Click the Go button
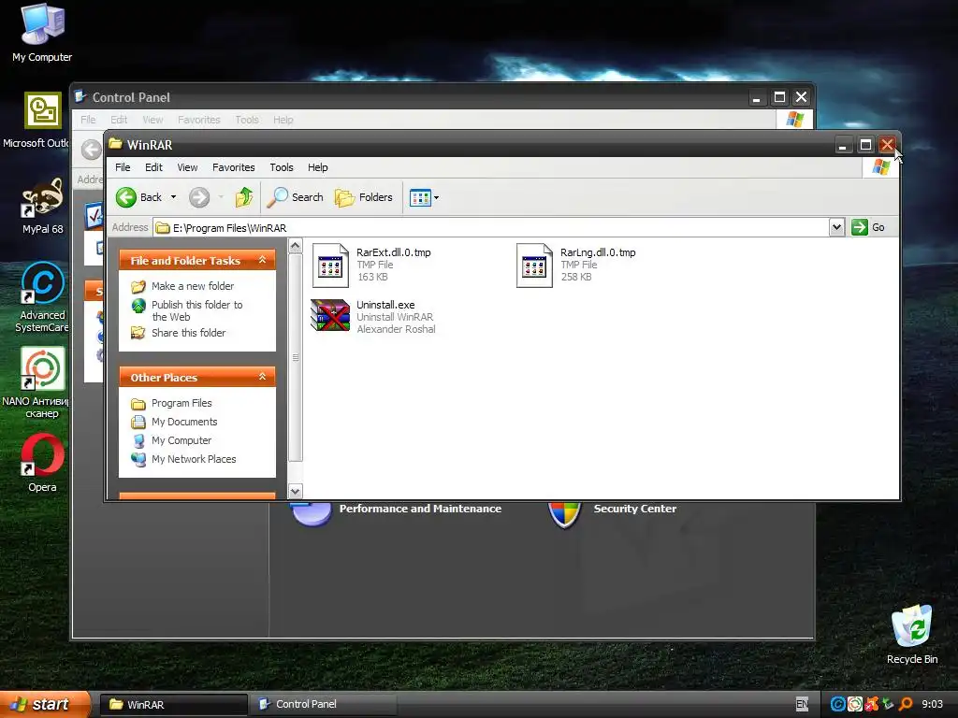 pos(868,227)
